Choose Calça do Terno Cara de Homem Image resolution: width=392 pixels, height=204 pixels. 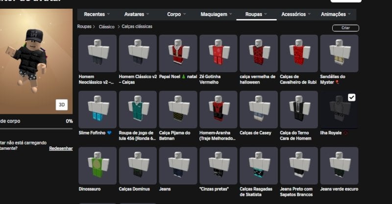[299, 110]
